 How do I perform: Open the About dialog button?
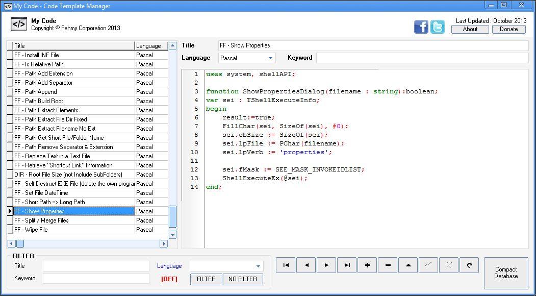point(470,29)
